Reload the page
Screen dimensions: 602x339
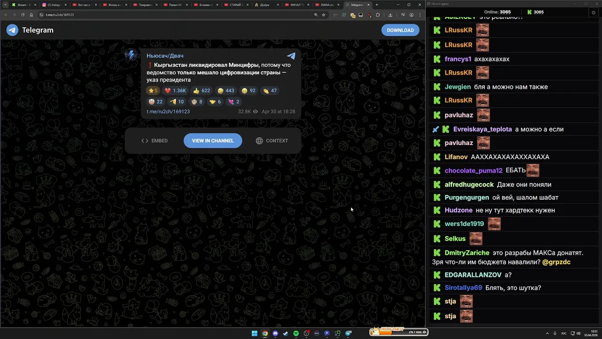coord(23,15)
